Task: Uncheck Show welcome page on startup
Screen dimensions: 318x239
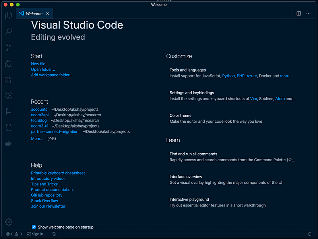Action: [x=34, y=227]
